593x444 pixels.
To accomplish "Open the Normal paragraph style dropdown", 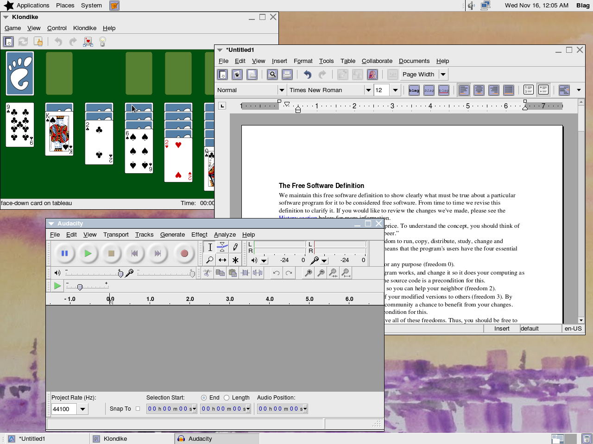I will (281, 90).
